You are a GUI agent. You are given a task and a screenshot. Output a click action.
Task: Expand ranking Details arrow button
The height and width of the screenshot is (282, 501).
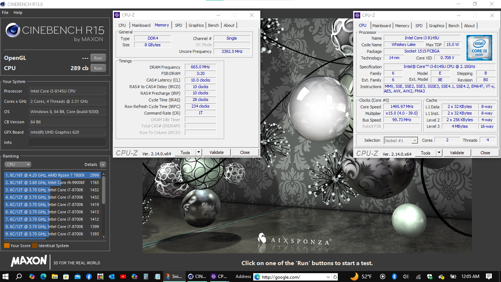pyautogui.click(x=103, y=164)
